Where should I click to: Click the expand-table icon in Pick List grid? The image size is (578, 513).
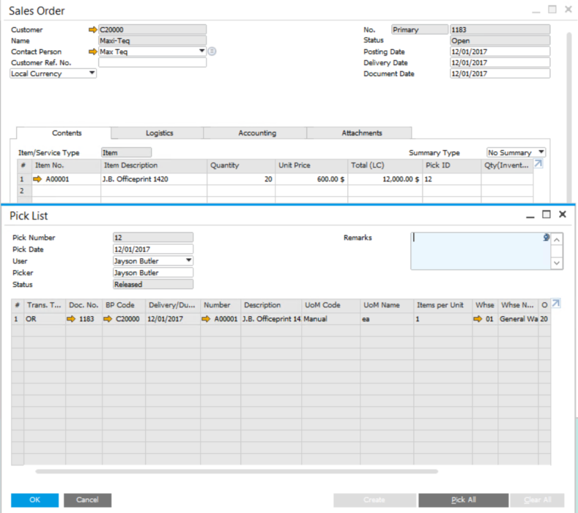pos(555,304)
